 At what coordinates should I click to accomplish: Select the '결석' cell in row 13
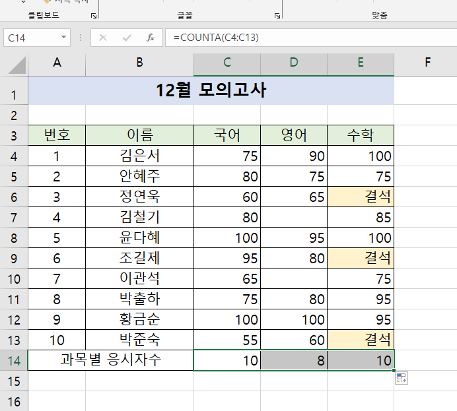point(361,340)
